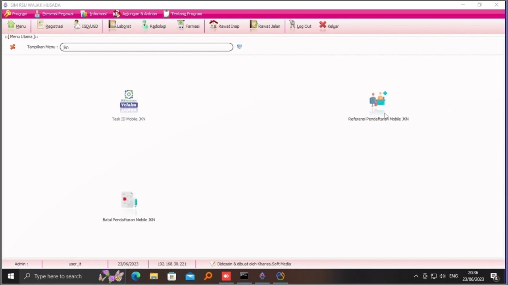Click Didesain & dibuat oleh Khanza.Soft Media text

254,264
